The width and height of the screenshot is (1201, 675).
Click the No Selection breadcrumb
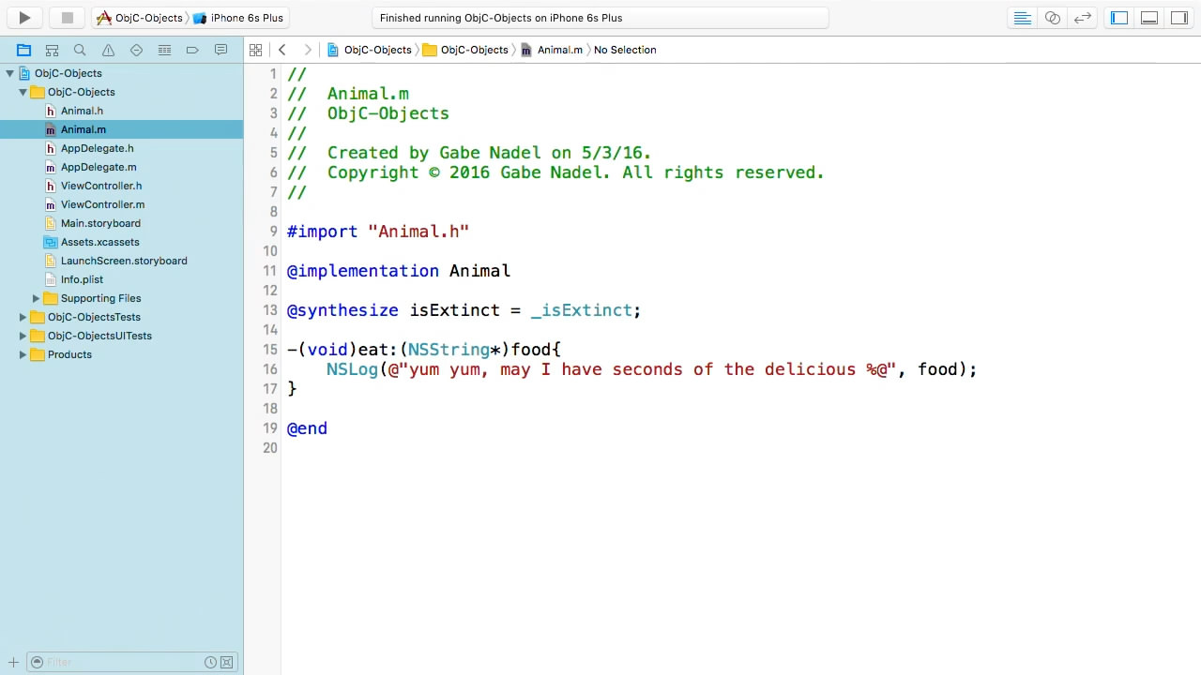click(625, 50)
